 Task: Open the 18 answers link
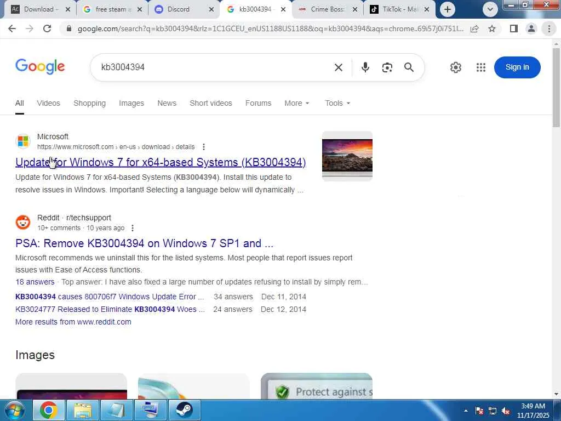(x=35, y=282)
